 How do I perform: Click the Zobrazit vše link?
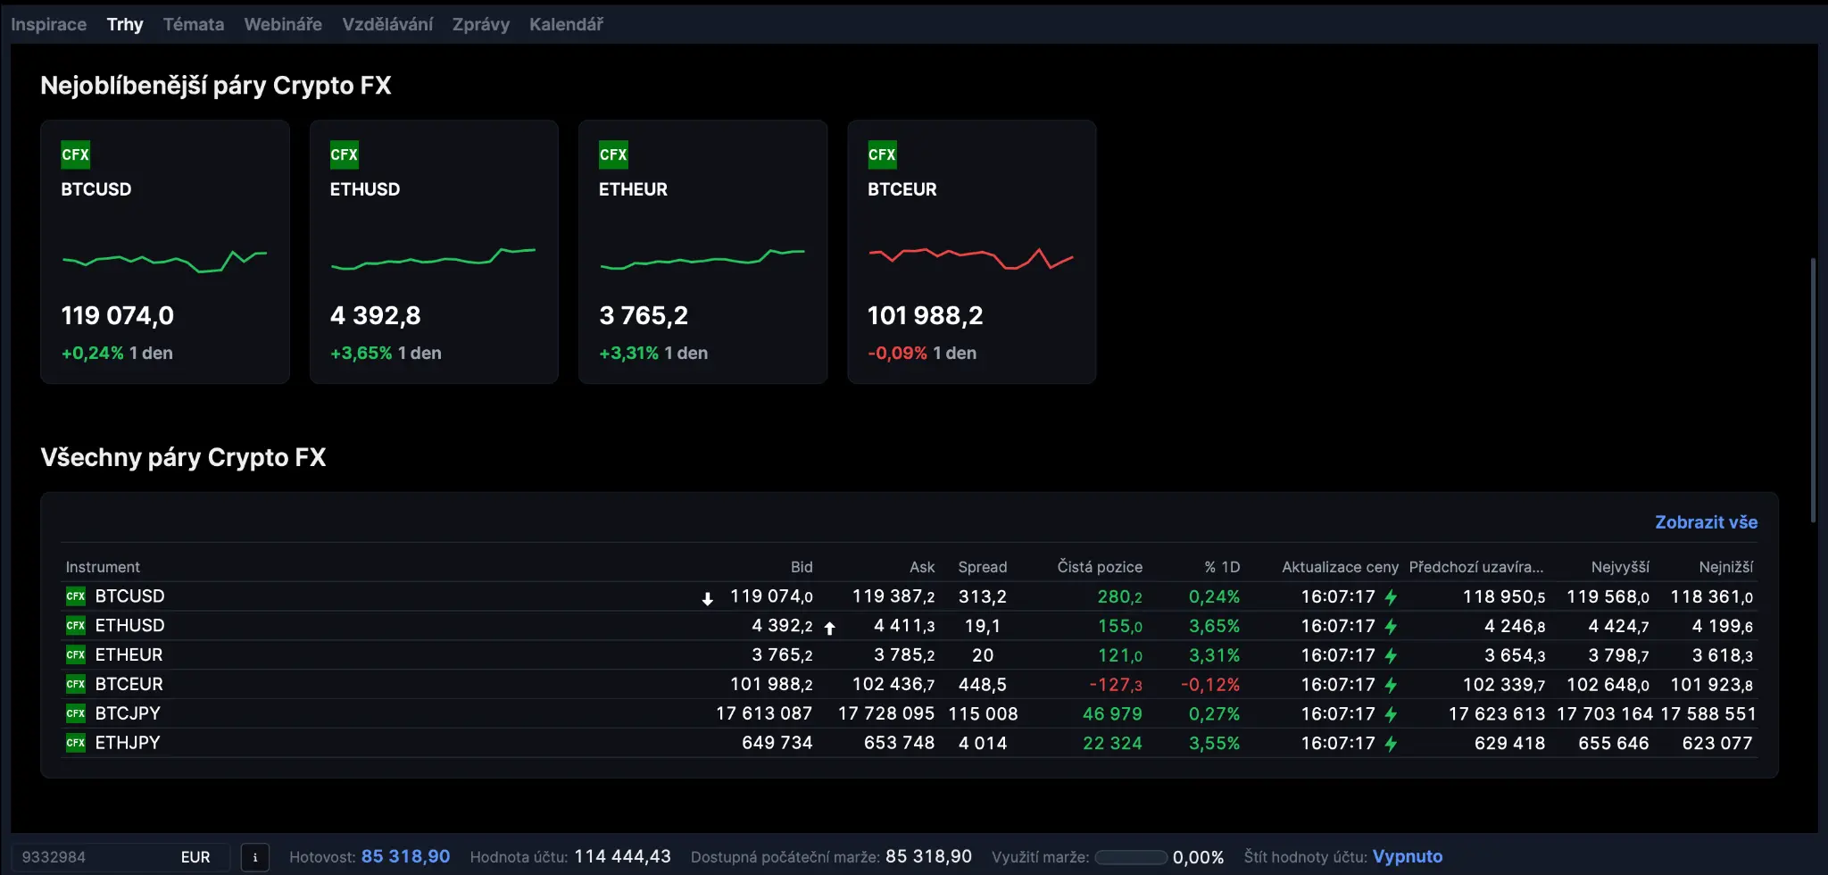pyautogui.click(x=1706, y=522)
